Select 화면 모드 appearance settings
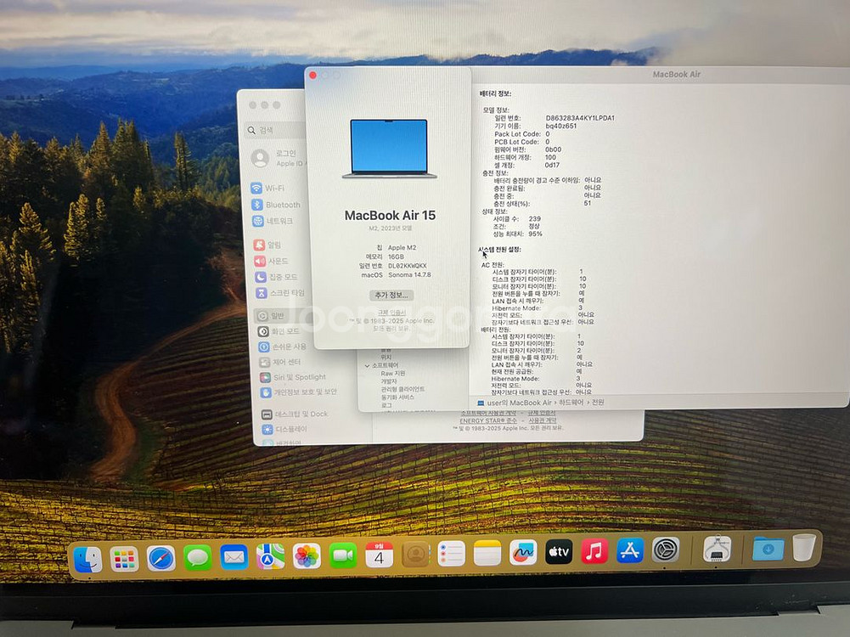The width and height of the screenshot is (850, 637). 278,331
